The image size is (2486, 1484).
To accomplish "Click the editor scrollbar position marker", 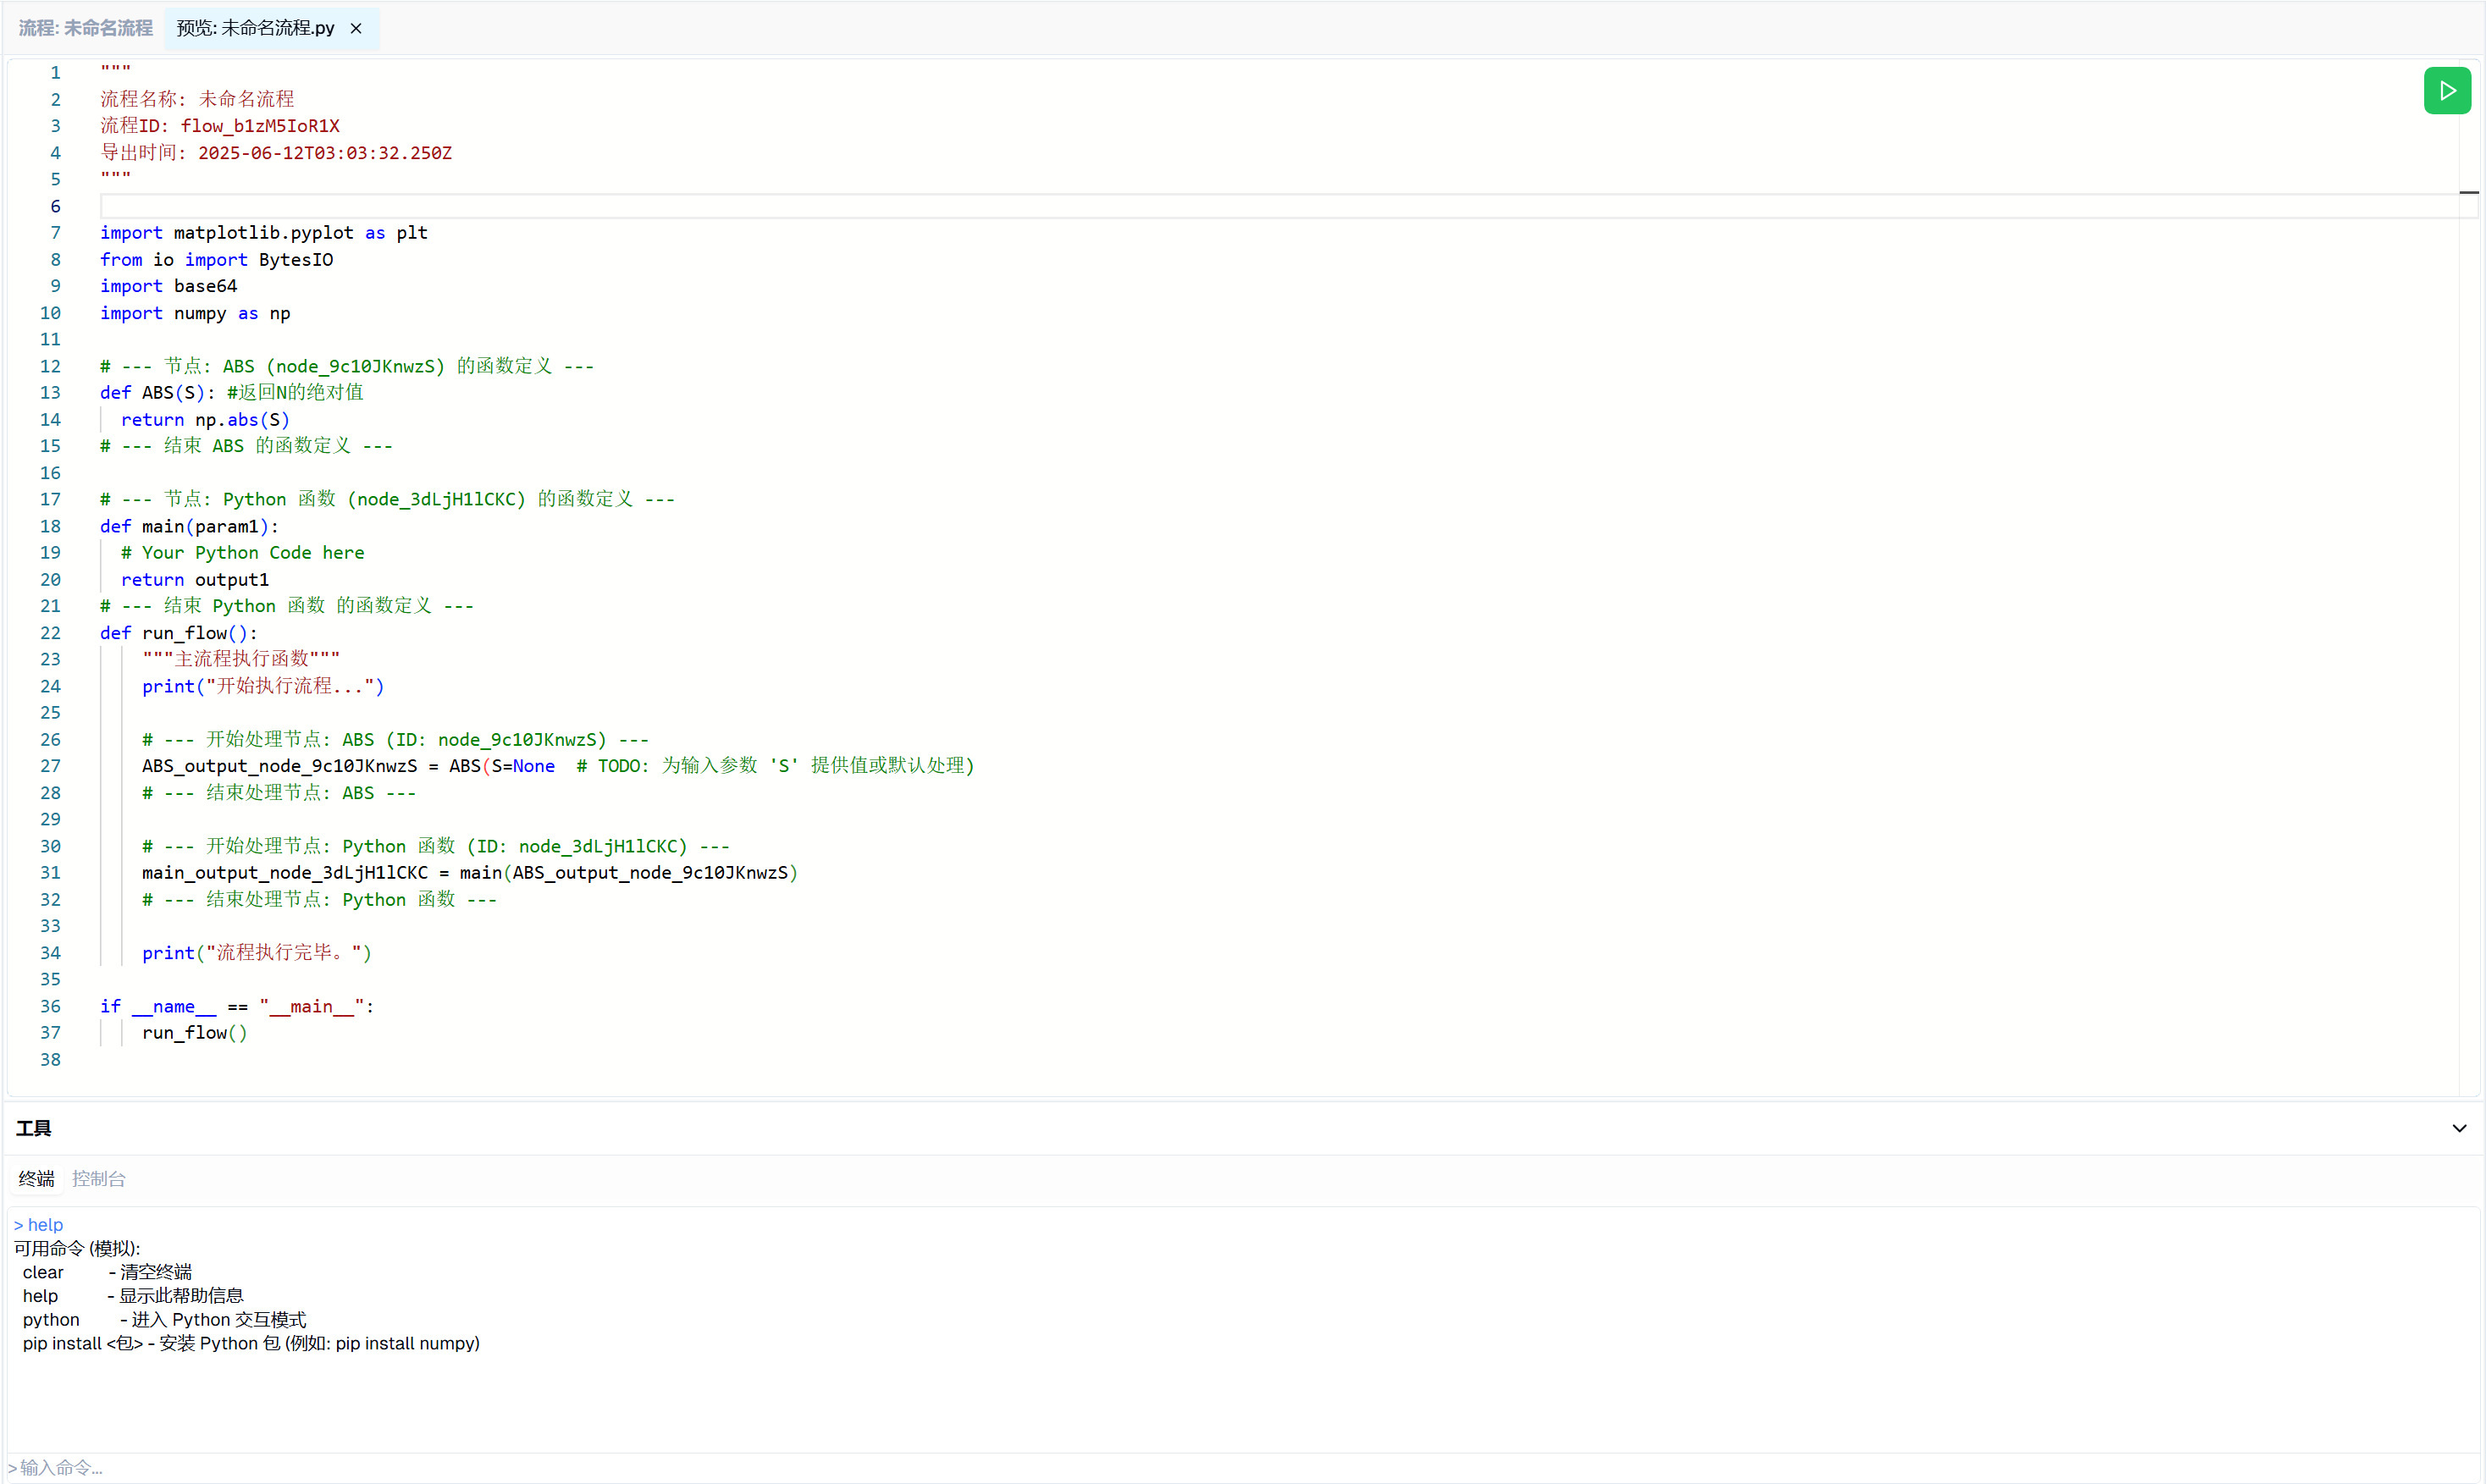I will click(x=2468, y=192).
